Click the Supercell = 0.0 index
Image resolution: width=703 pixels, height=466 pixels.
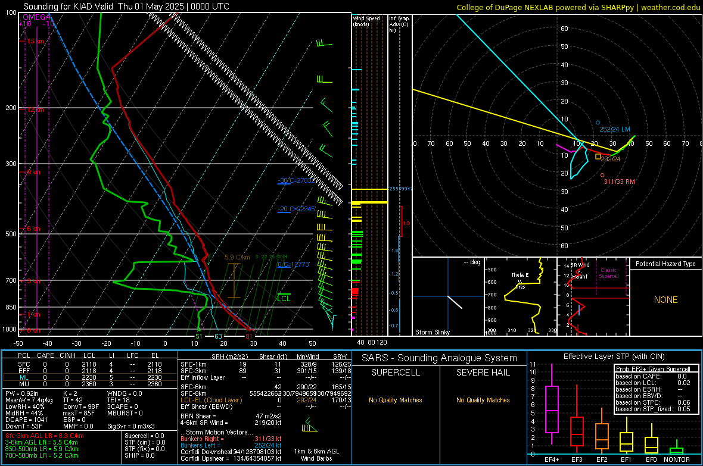click(x=144, y=436)
